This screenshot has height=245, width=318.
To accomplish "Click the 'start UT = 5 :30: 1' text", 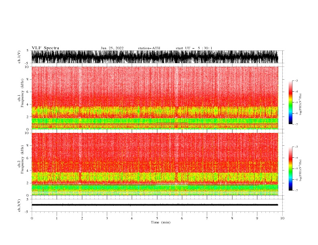I will pos(194,48).
